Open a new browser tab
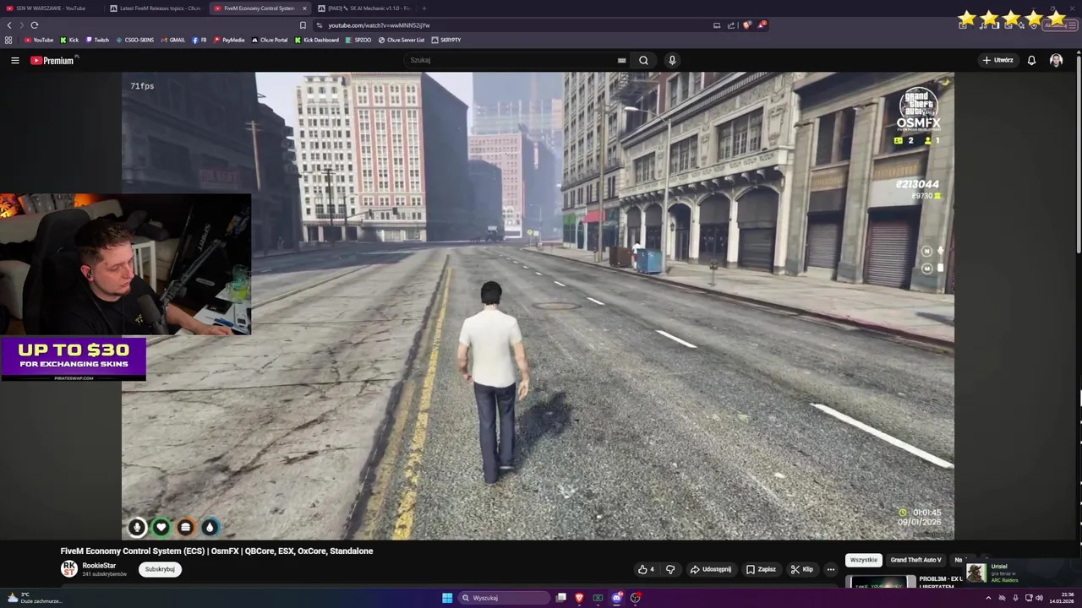1082x608 pixels. click(424, 8)
